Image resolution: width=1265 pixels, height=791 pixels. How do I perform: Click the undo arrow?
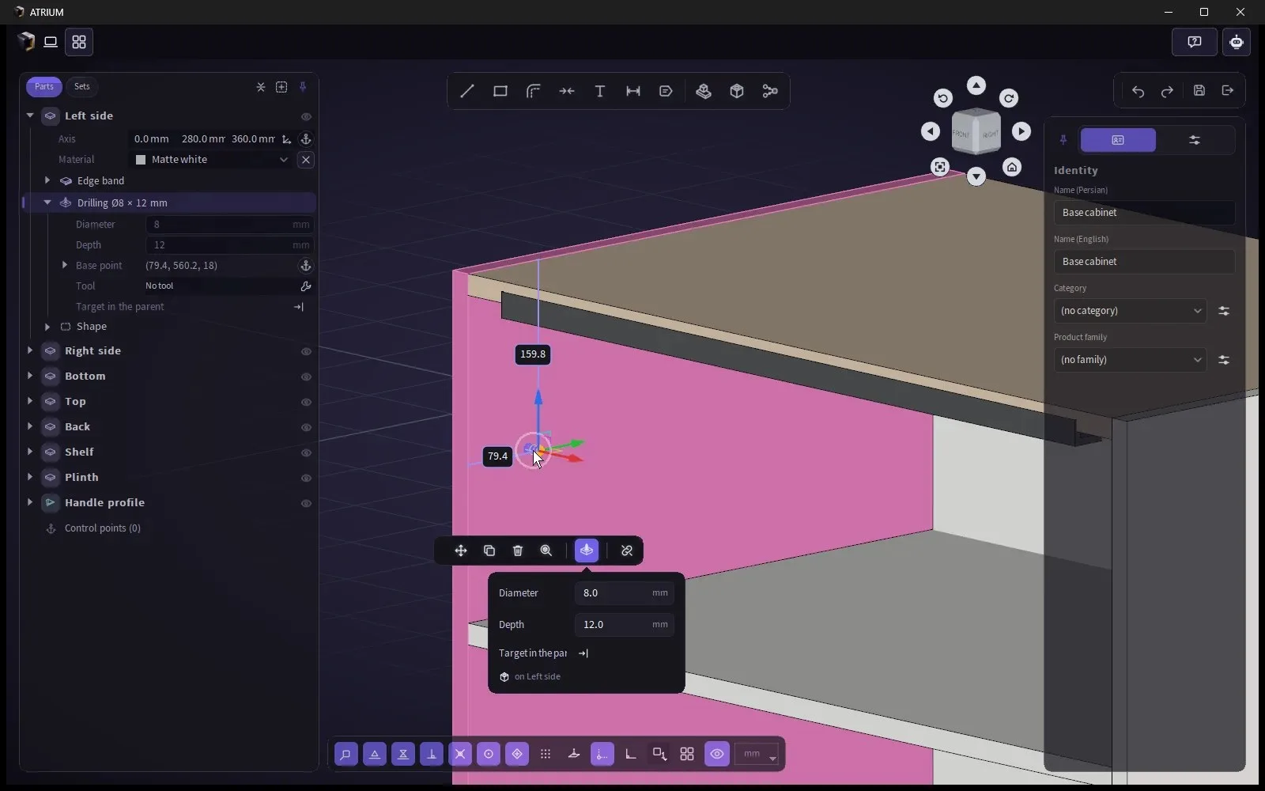[x=1138, y=91]
